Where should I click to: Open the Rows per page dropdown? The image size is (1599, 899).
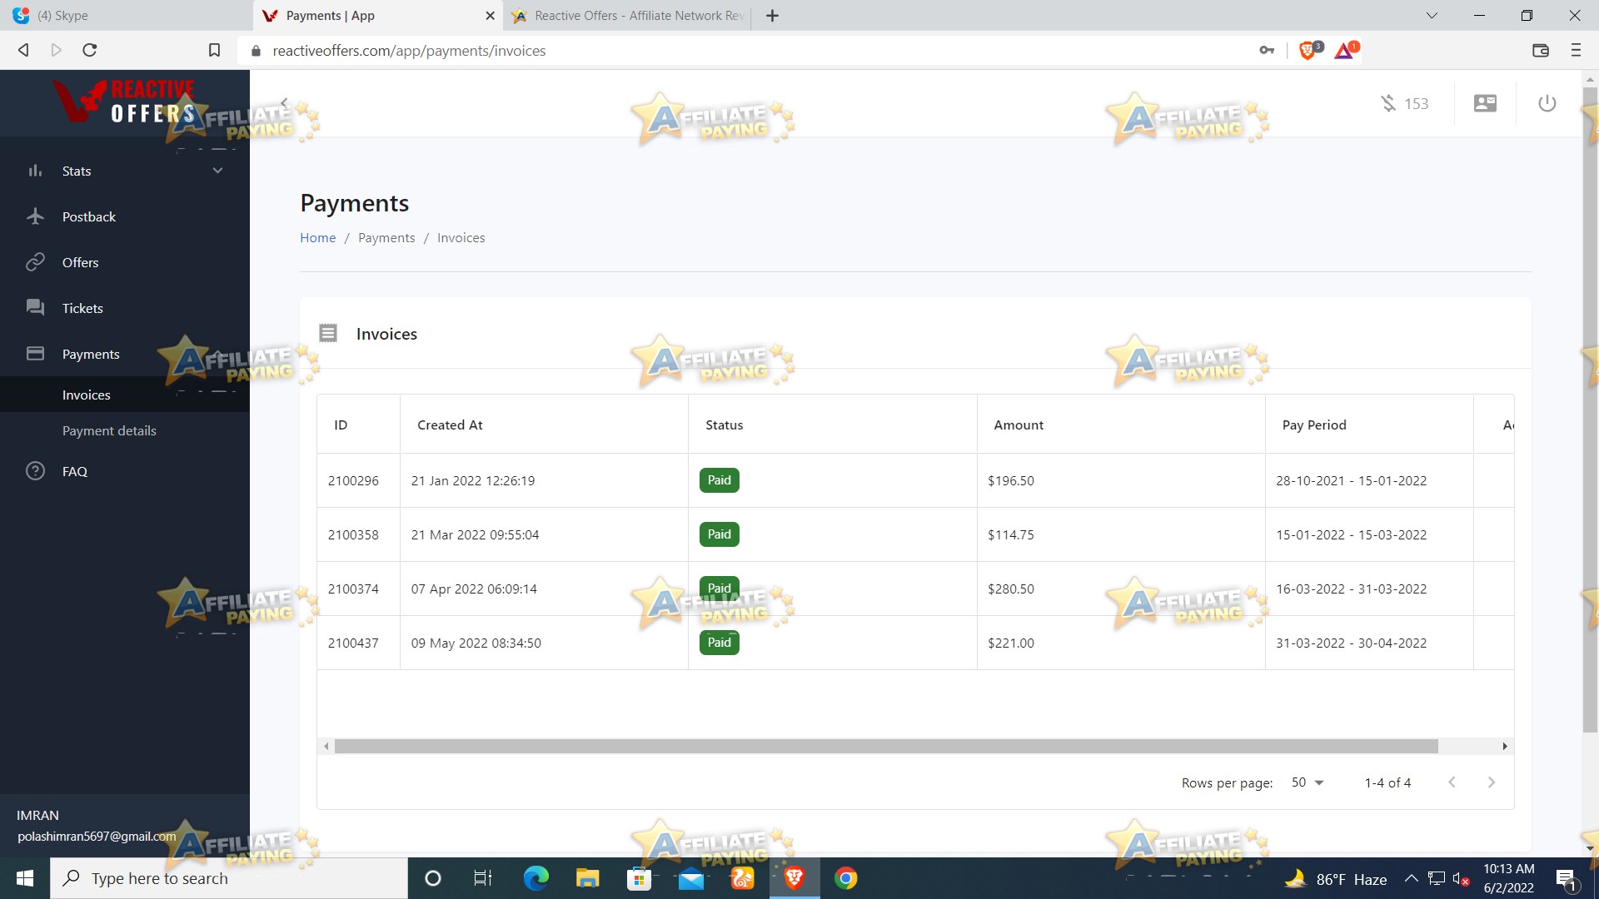coord(1308,782)
